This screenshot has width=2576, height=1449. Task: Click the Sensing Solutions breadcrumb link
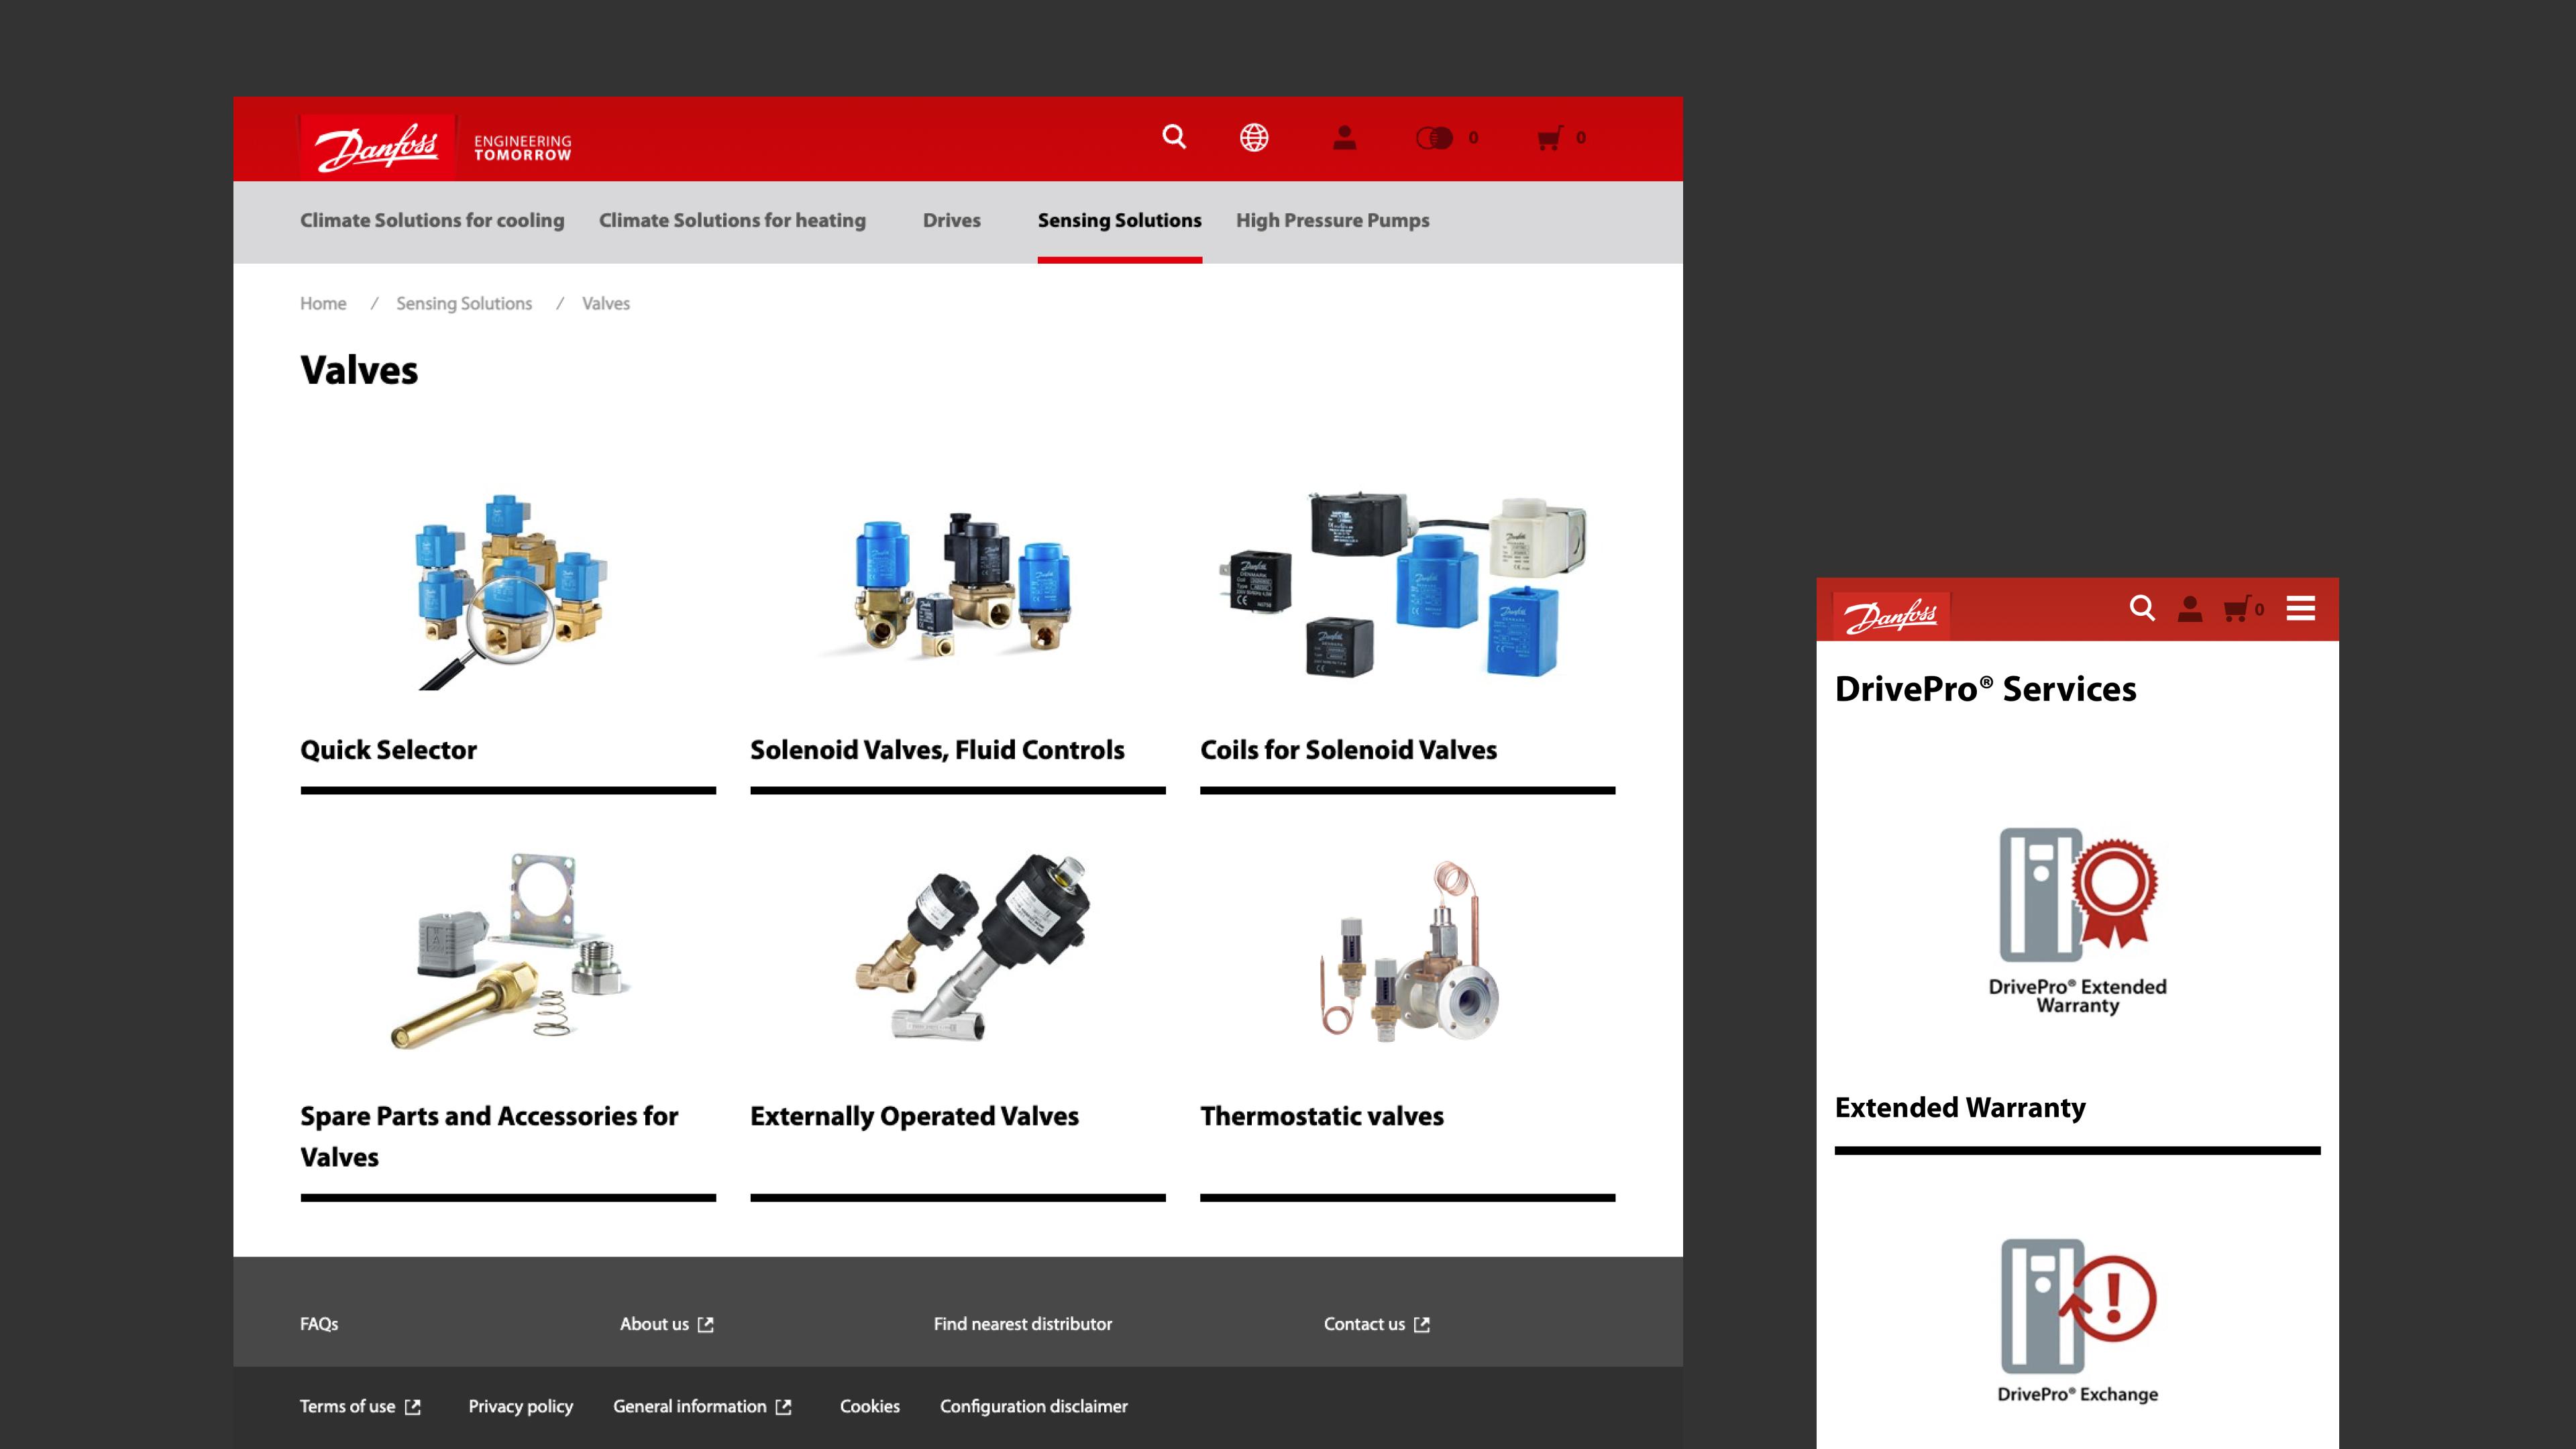tap(464, 303)
